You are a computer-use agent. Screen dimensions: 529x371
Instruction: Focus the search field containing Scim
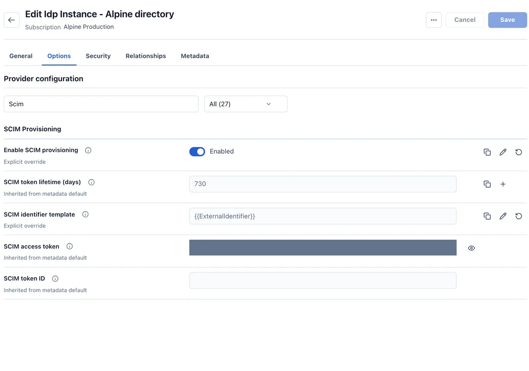tap(101, 104)
